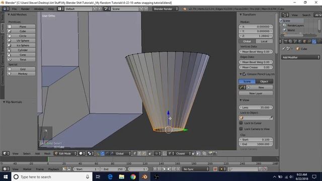Open the Add Modifier dropdown
The height and width of the screenshot is (181, 322).
[301, 57]
